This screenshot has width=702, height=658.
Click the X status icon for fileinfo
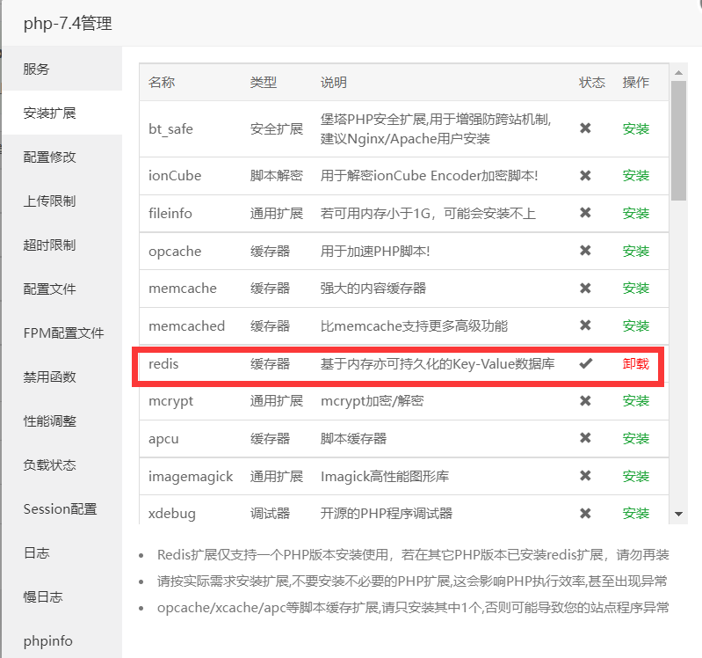(585, 213)
